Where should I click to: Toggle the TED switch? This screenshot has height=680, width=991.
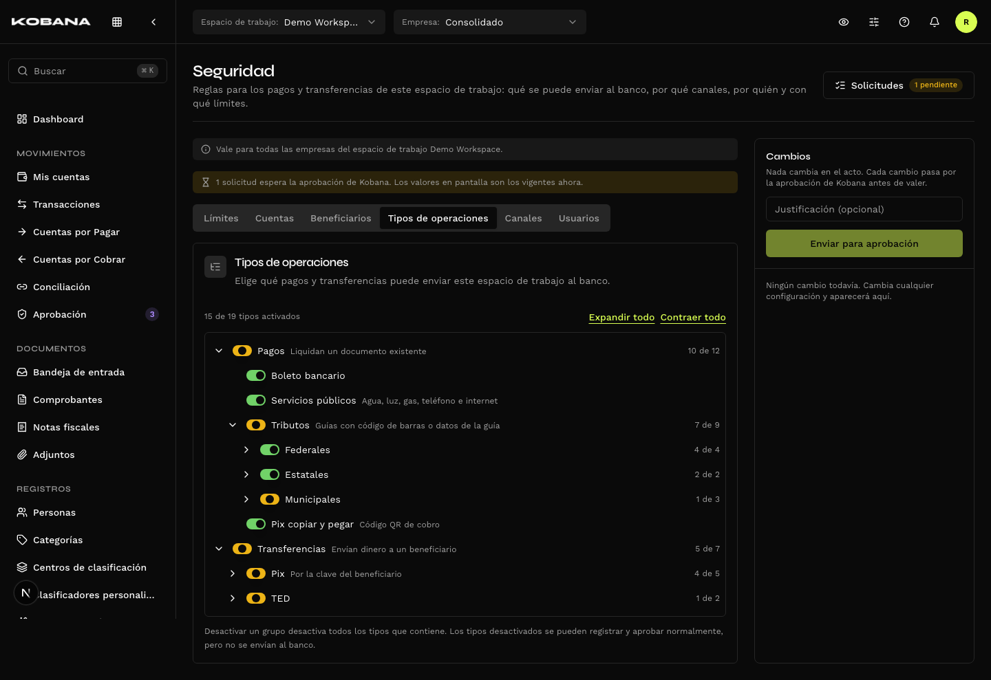(x=256, y=598)
